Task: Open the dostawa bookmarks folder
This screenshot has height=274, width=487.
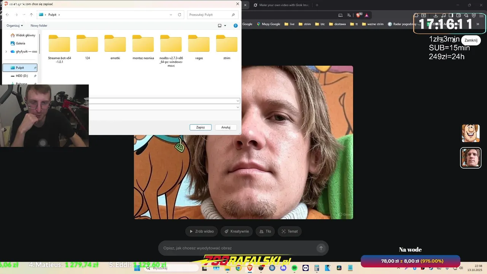Action: 337,24
